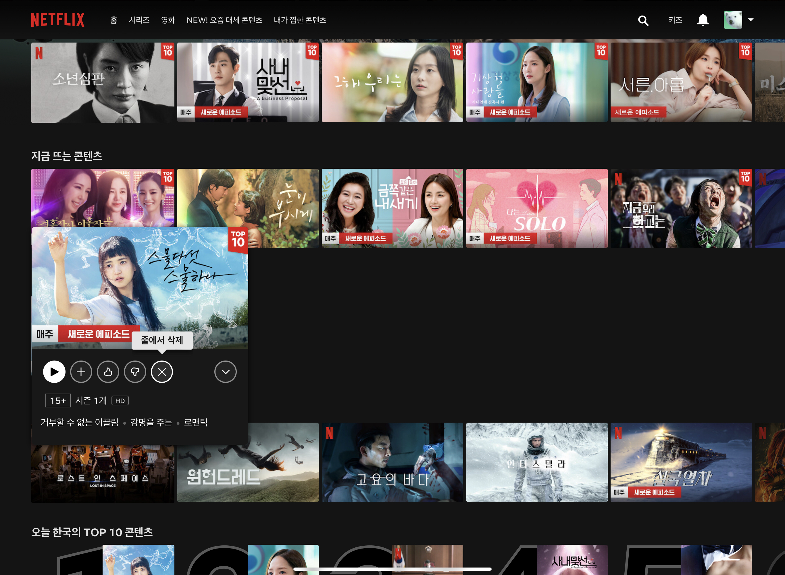The width and height of the screenshot is (785, 575).
Task: Open the rank 2 TOP 10 poster
Action: 283,560
